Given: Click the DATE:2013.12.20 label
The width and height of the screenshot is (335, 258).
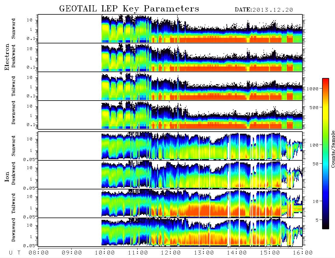Looking at the screenshot, I should coord(264,10).
